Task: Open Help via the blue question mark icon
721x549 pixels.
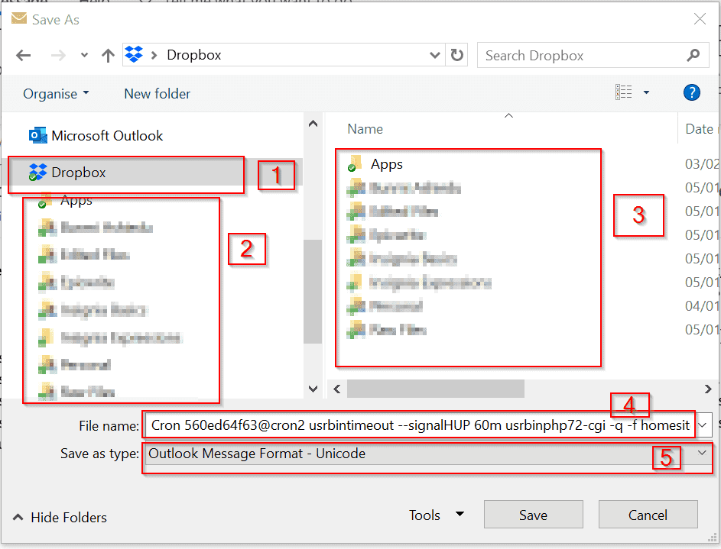Action: (x=691, y=92)
